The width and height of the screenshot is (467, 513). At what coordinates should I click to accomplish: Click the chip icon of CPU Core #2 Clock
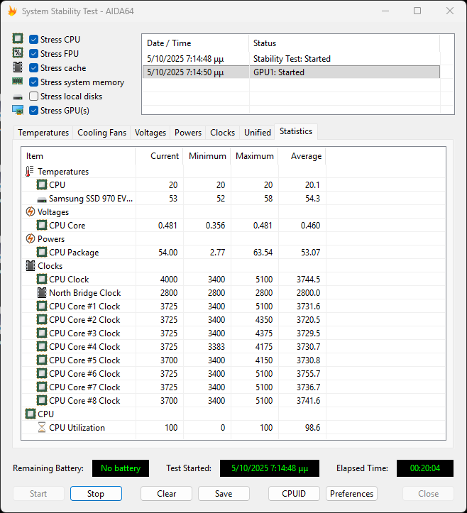[x=42, y=319]
